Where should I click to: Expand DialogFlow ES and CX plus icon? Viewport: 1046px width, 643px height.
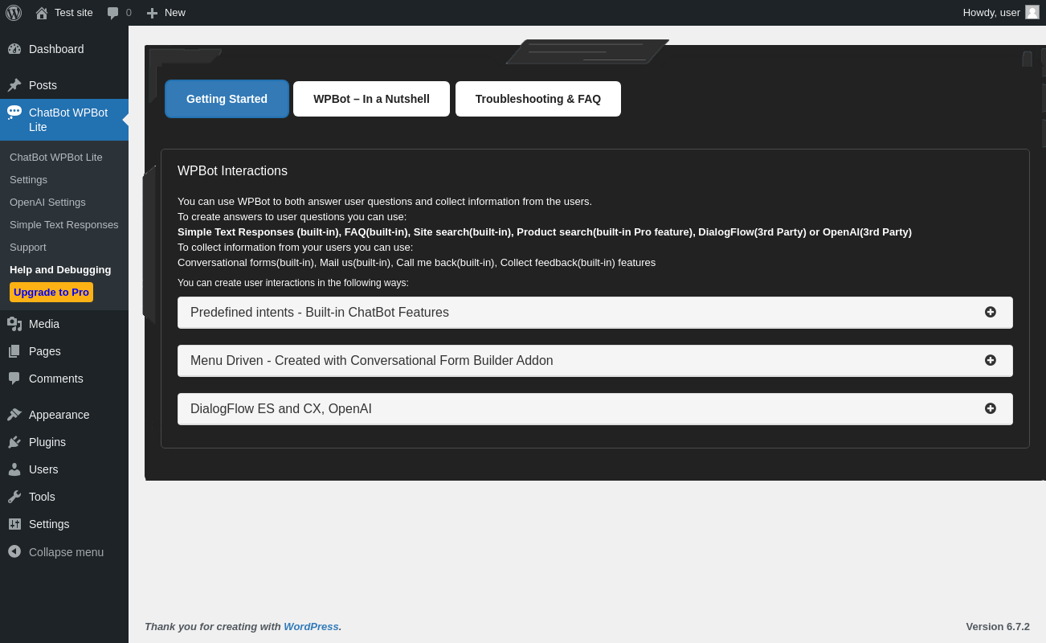point(991,408)
